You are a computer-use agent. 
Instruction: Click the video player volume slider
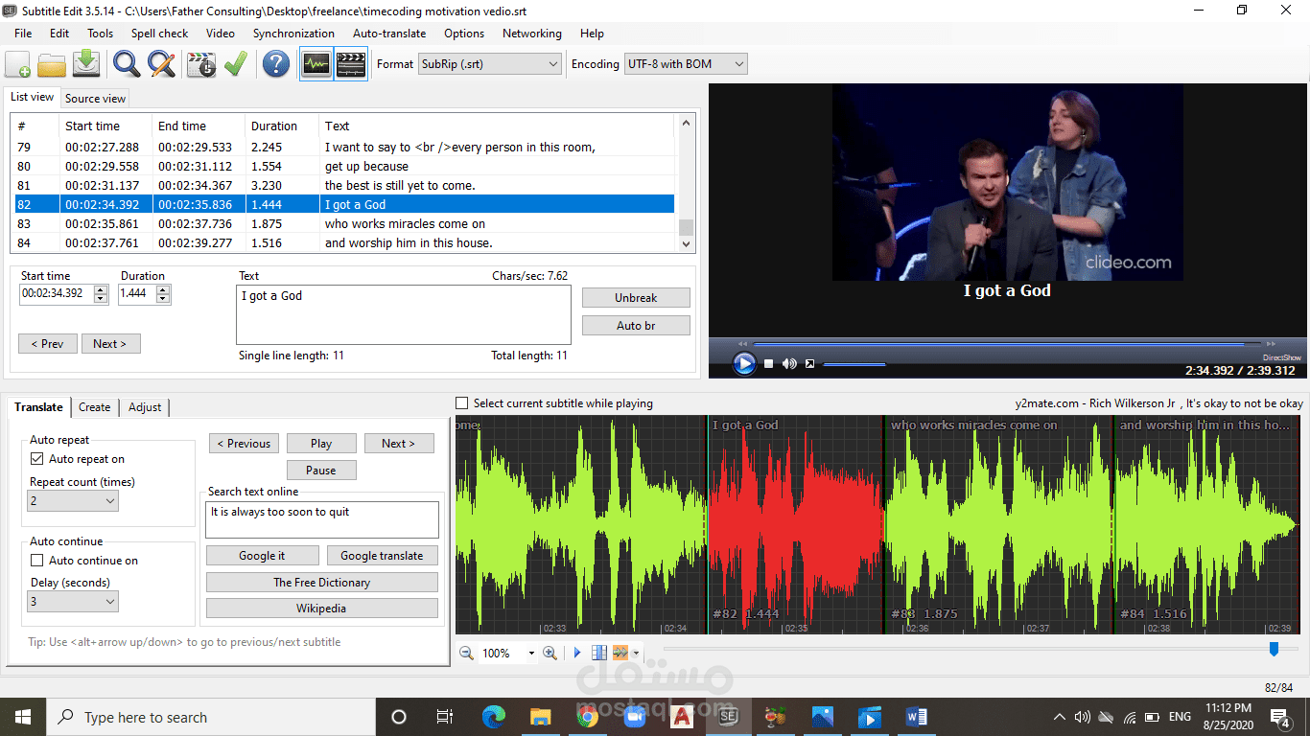[854, 364]
